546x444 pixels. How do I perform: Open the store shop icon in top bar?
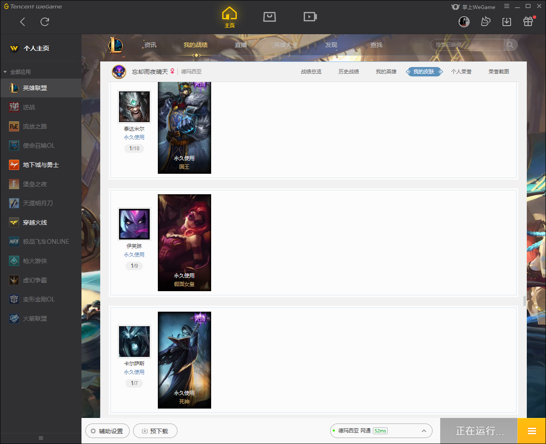(x=270, y=17)
